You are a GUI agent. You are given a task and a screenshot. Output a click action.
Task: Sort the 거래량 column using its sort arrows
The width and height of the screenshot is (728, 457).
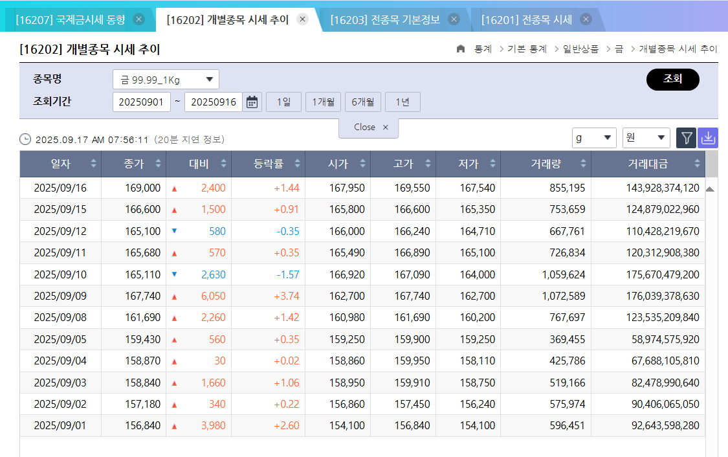pos(584,164)
